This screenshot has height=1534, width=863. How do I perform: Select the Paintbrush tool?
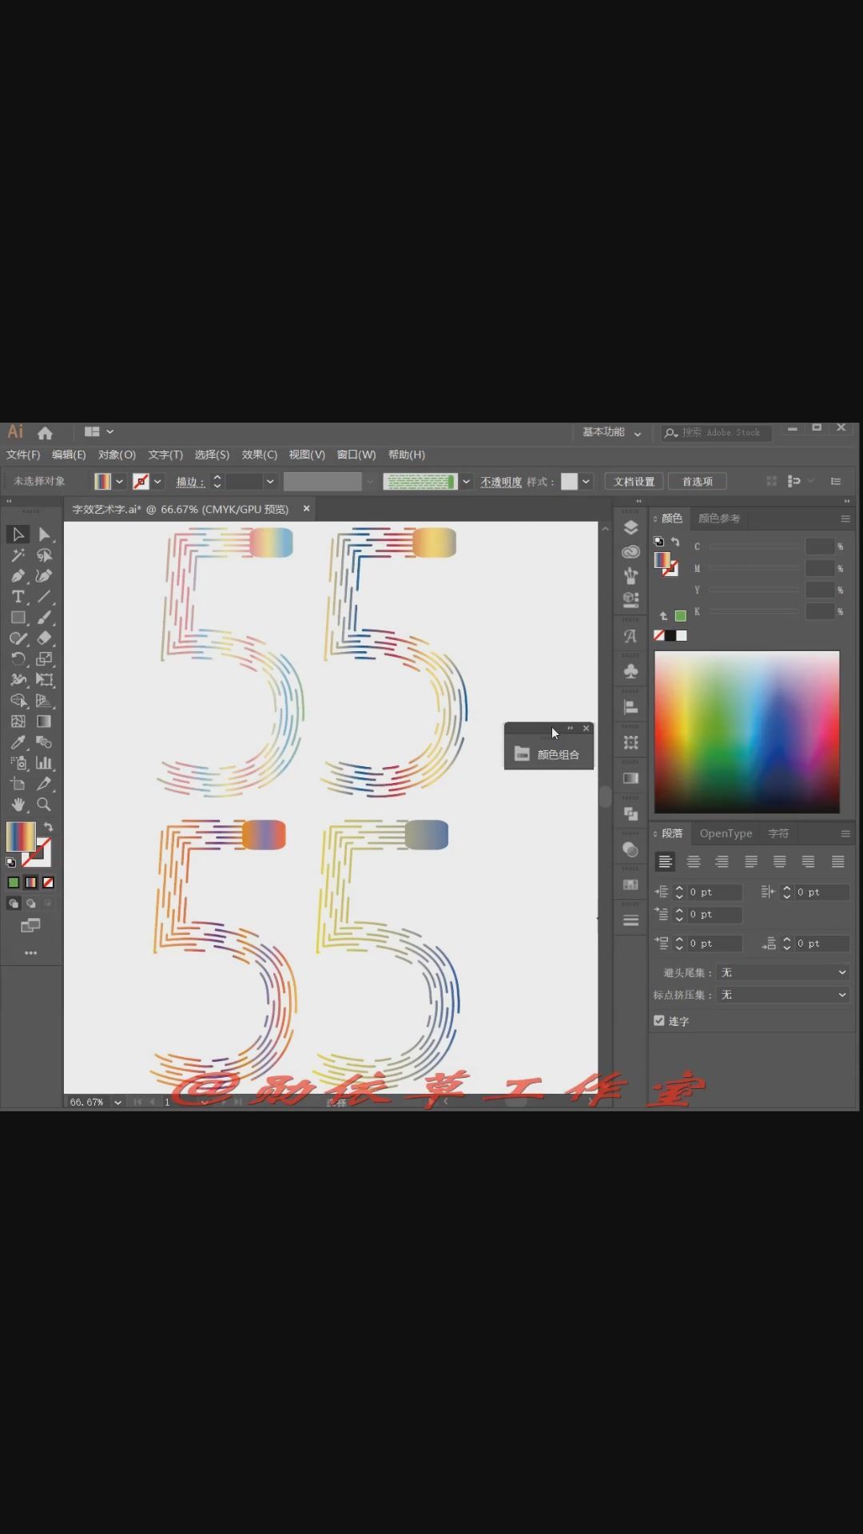click(x=45, y=617)
